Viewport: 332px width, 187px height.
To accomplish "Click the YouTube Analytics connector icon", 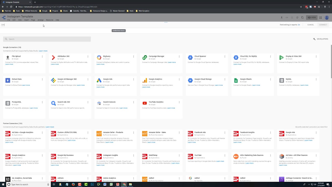I will click(x=145, y=103).
